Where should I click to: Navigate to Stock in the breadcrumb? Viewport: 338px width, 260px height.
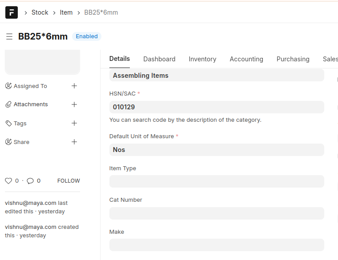(40, 12)
